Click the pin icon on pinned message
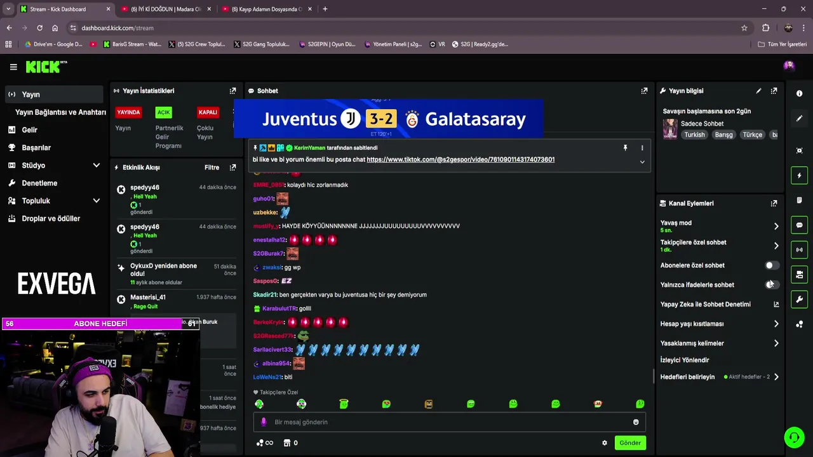 (625, 148)
